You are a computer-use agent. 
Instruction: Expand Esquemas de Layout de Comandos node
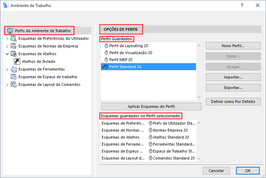7,84
